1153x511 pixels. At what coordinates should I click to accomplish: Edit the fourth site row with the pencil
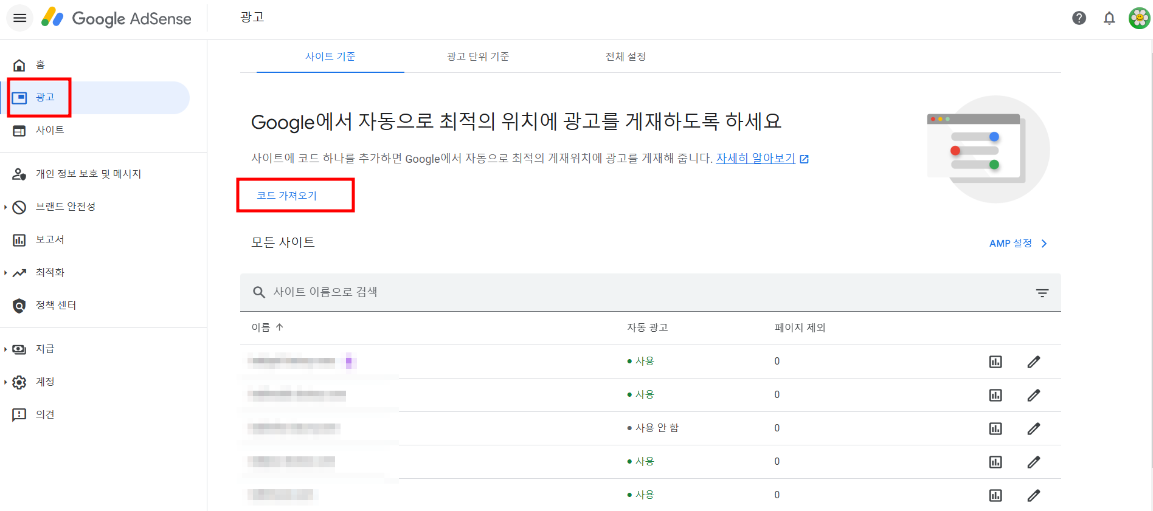pos(1034,462)
